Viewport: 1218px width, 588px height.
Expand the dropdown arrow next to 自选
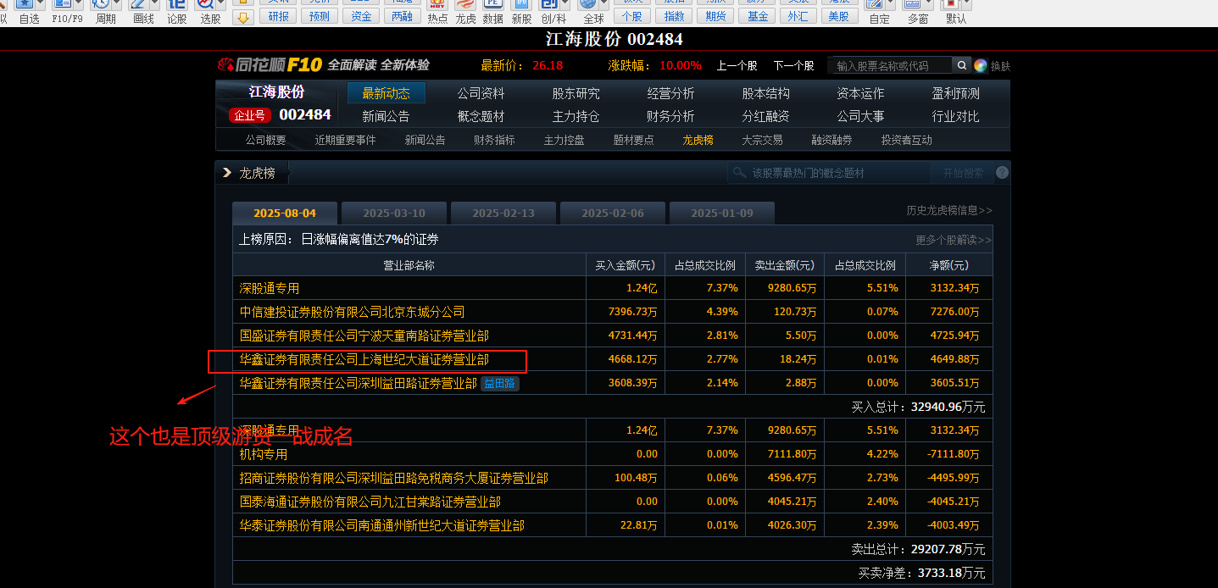(41, 4)
